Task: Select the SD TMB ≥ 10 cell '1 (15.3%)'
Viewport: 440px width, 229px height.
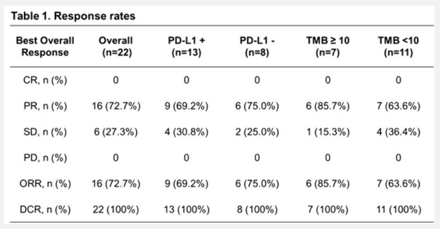Action: [327, 133]
